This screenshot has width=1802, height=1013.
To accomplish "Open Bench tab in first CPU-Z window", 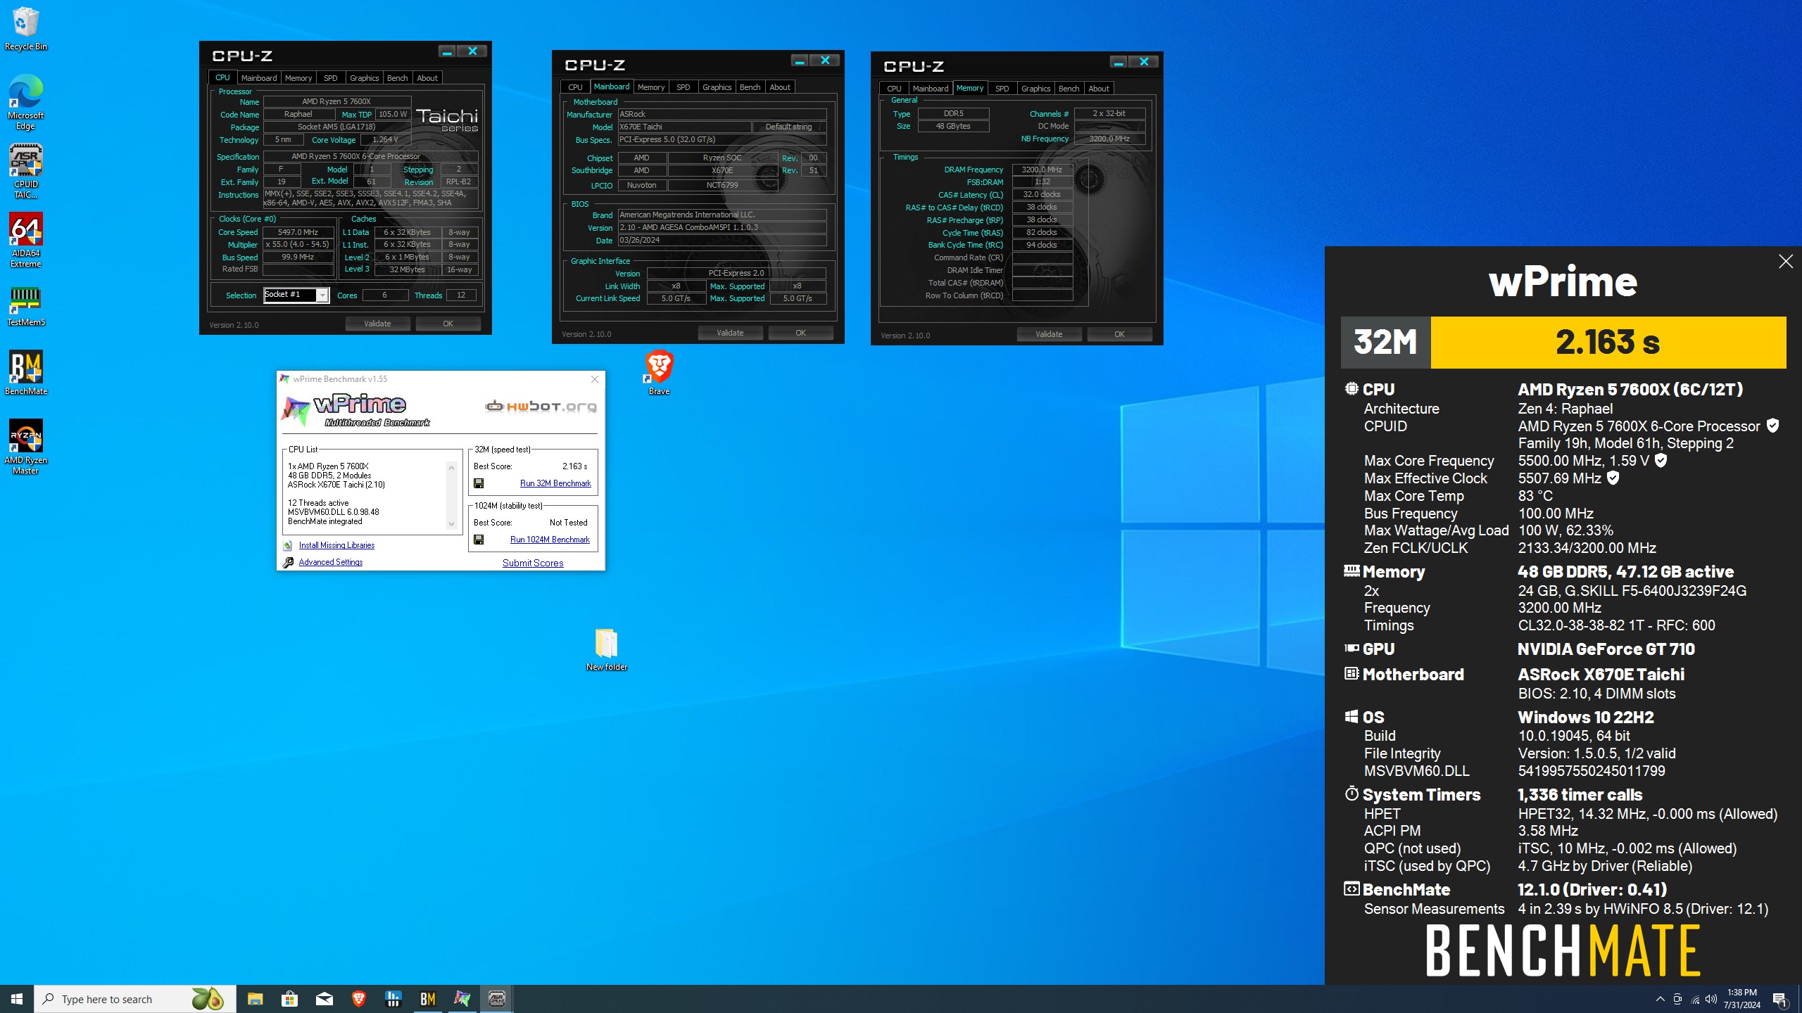I will (x=398, y=78).
